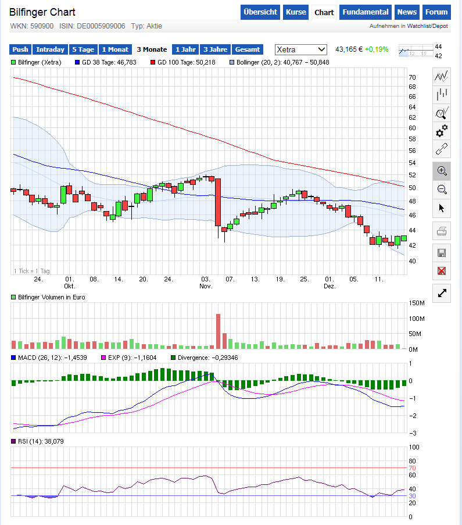Select the Chart tab
The height and width of the screenshot is (525, 462).
[324, 12]
